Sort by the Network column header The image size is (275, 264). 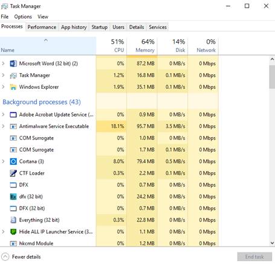tap(203, 46)
